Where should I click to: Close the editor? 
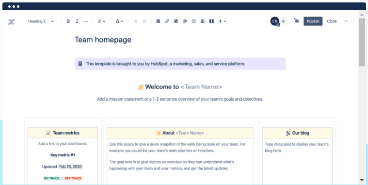point(332,21)
